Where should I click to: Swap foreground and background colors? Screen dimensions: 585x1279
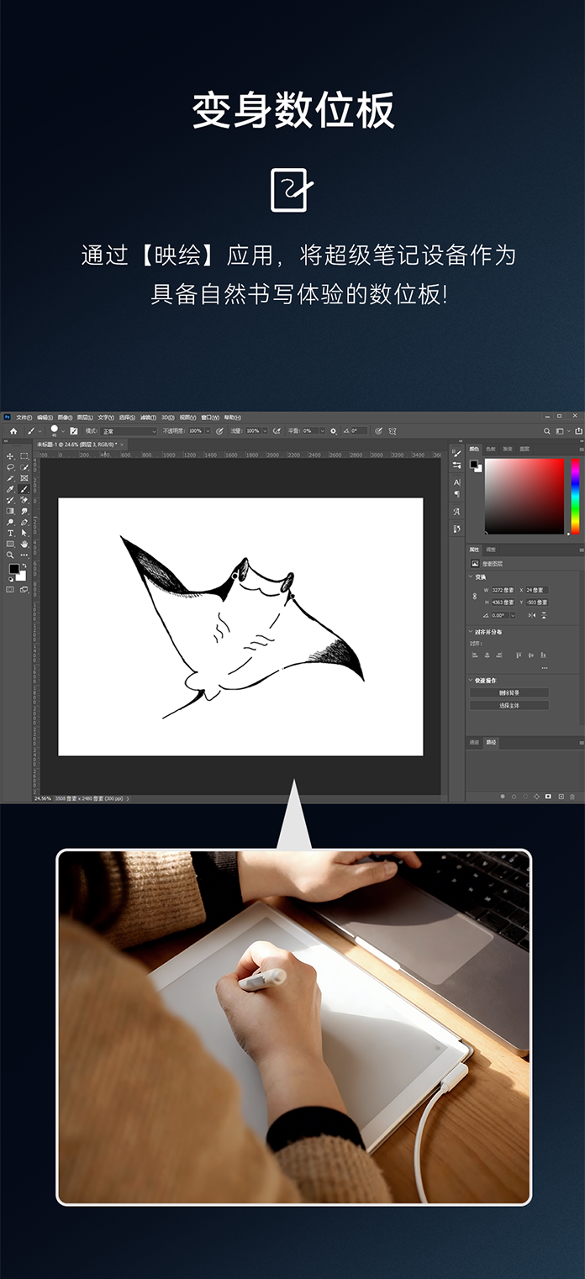(23, 565)
